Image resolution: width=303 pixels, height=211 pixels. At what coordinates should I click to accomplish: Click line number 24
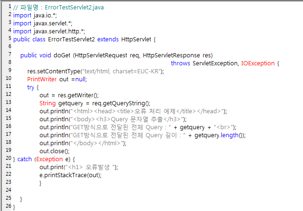pos(8,190)
